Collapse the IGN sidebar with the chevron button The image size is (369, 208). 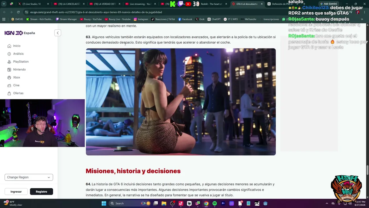tap(58, 33)
